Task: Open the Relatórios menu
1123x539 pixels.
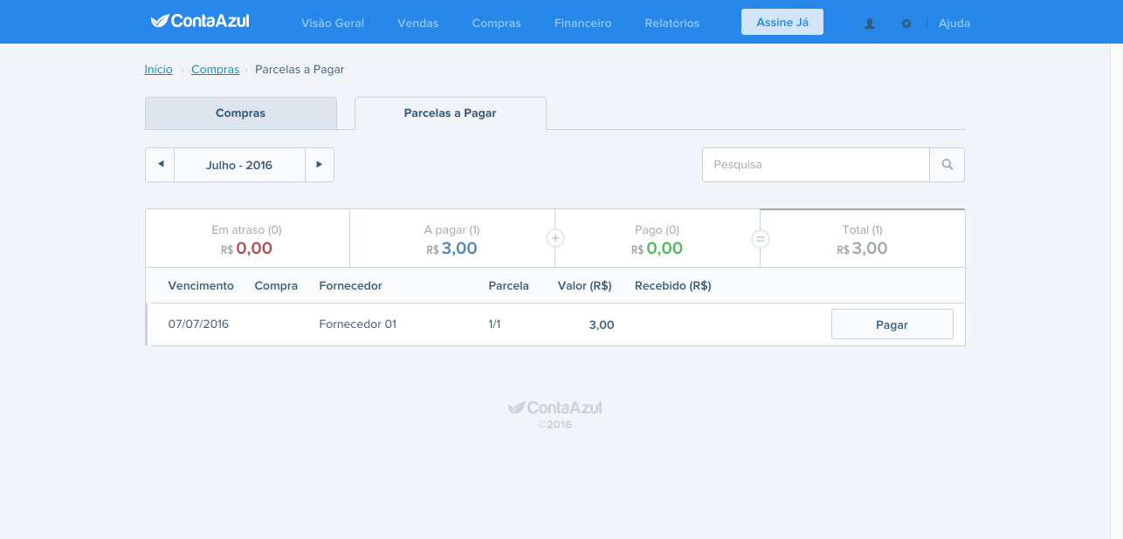Action: (672, 24)
